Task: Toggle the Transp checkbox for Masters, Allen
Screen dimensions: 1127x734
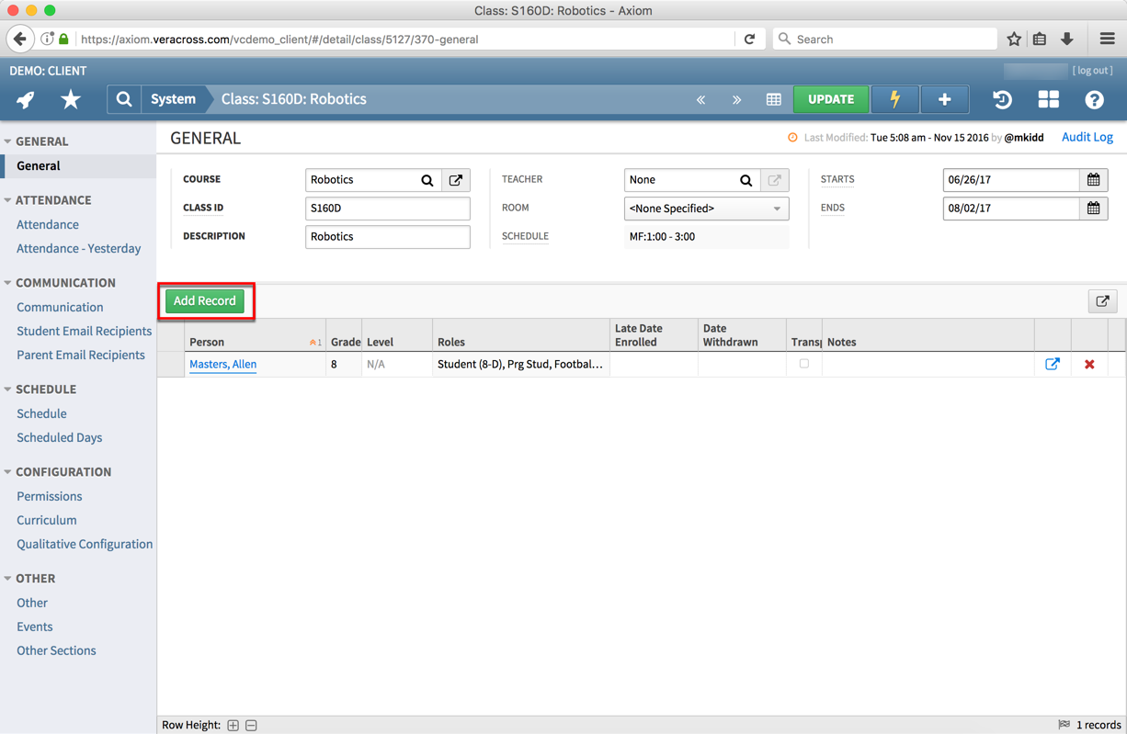Action: [804, 364]
